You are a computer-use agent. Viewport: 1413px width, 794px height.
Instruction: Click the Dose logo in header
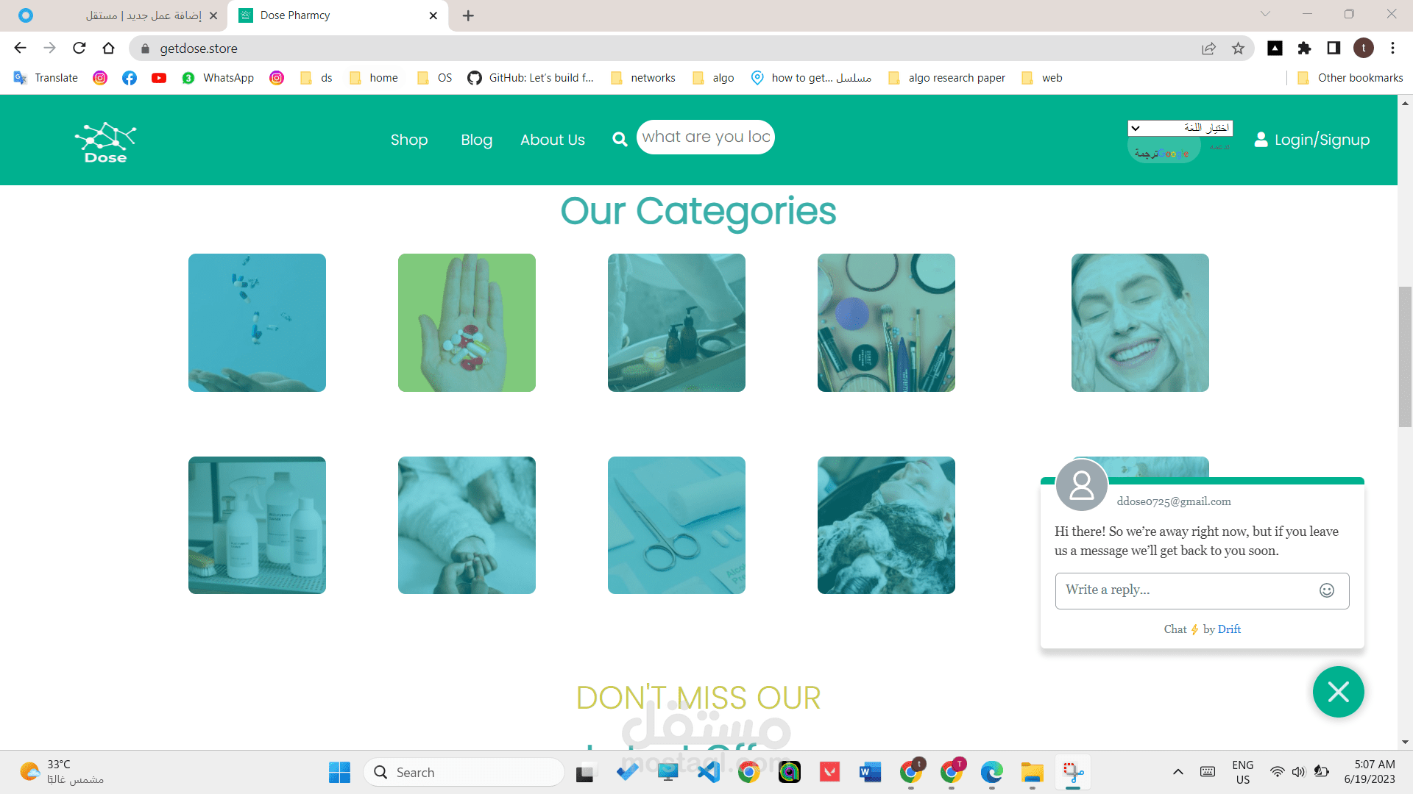click(105, 141)
